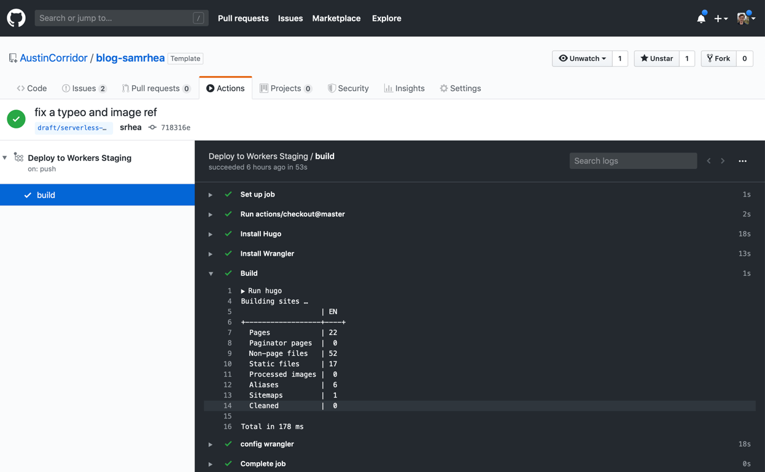This screenshot has width=765, height=472.
Task: Click the commit hash 718316e
Action: click(175, 128)
